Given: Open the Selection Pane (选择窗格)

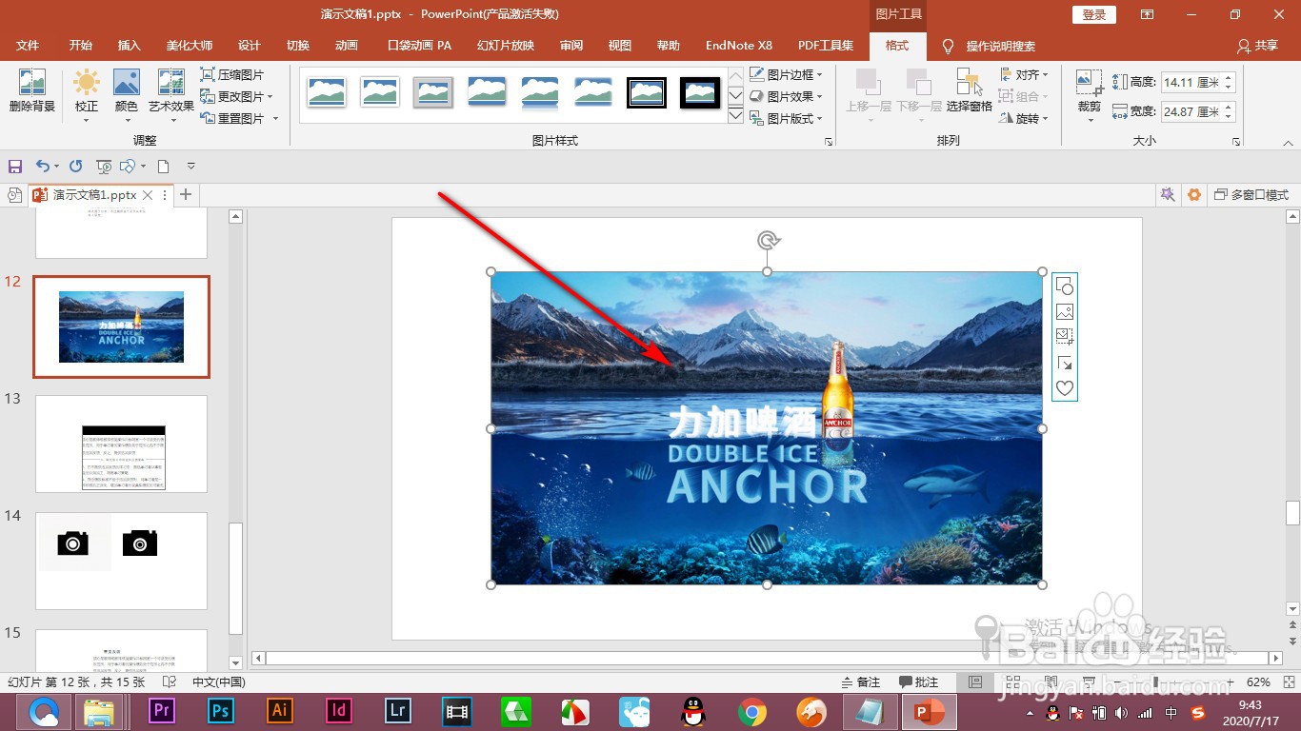Looking at the screenshot, I should click(970, 91).
